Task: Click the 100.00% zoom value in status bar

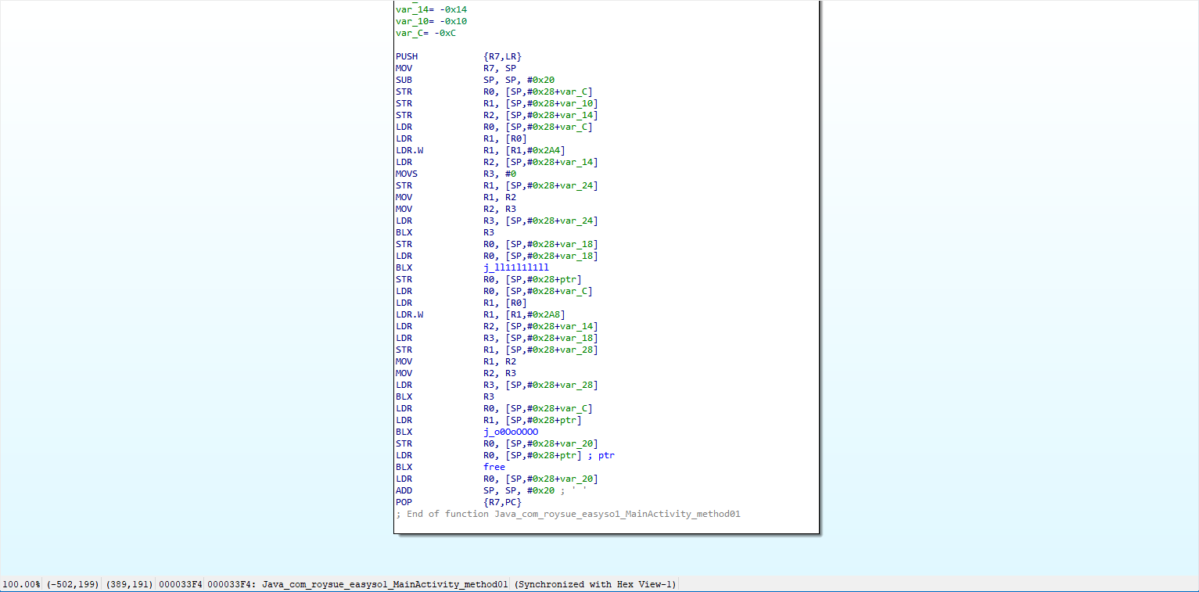Action: [x=21, y=584]
